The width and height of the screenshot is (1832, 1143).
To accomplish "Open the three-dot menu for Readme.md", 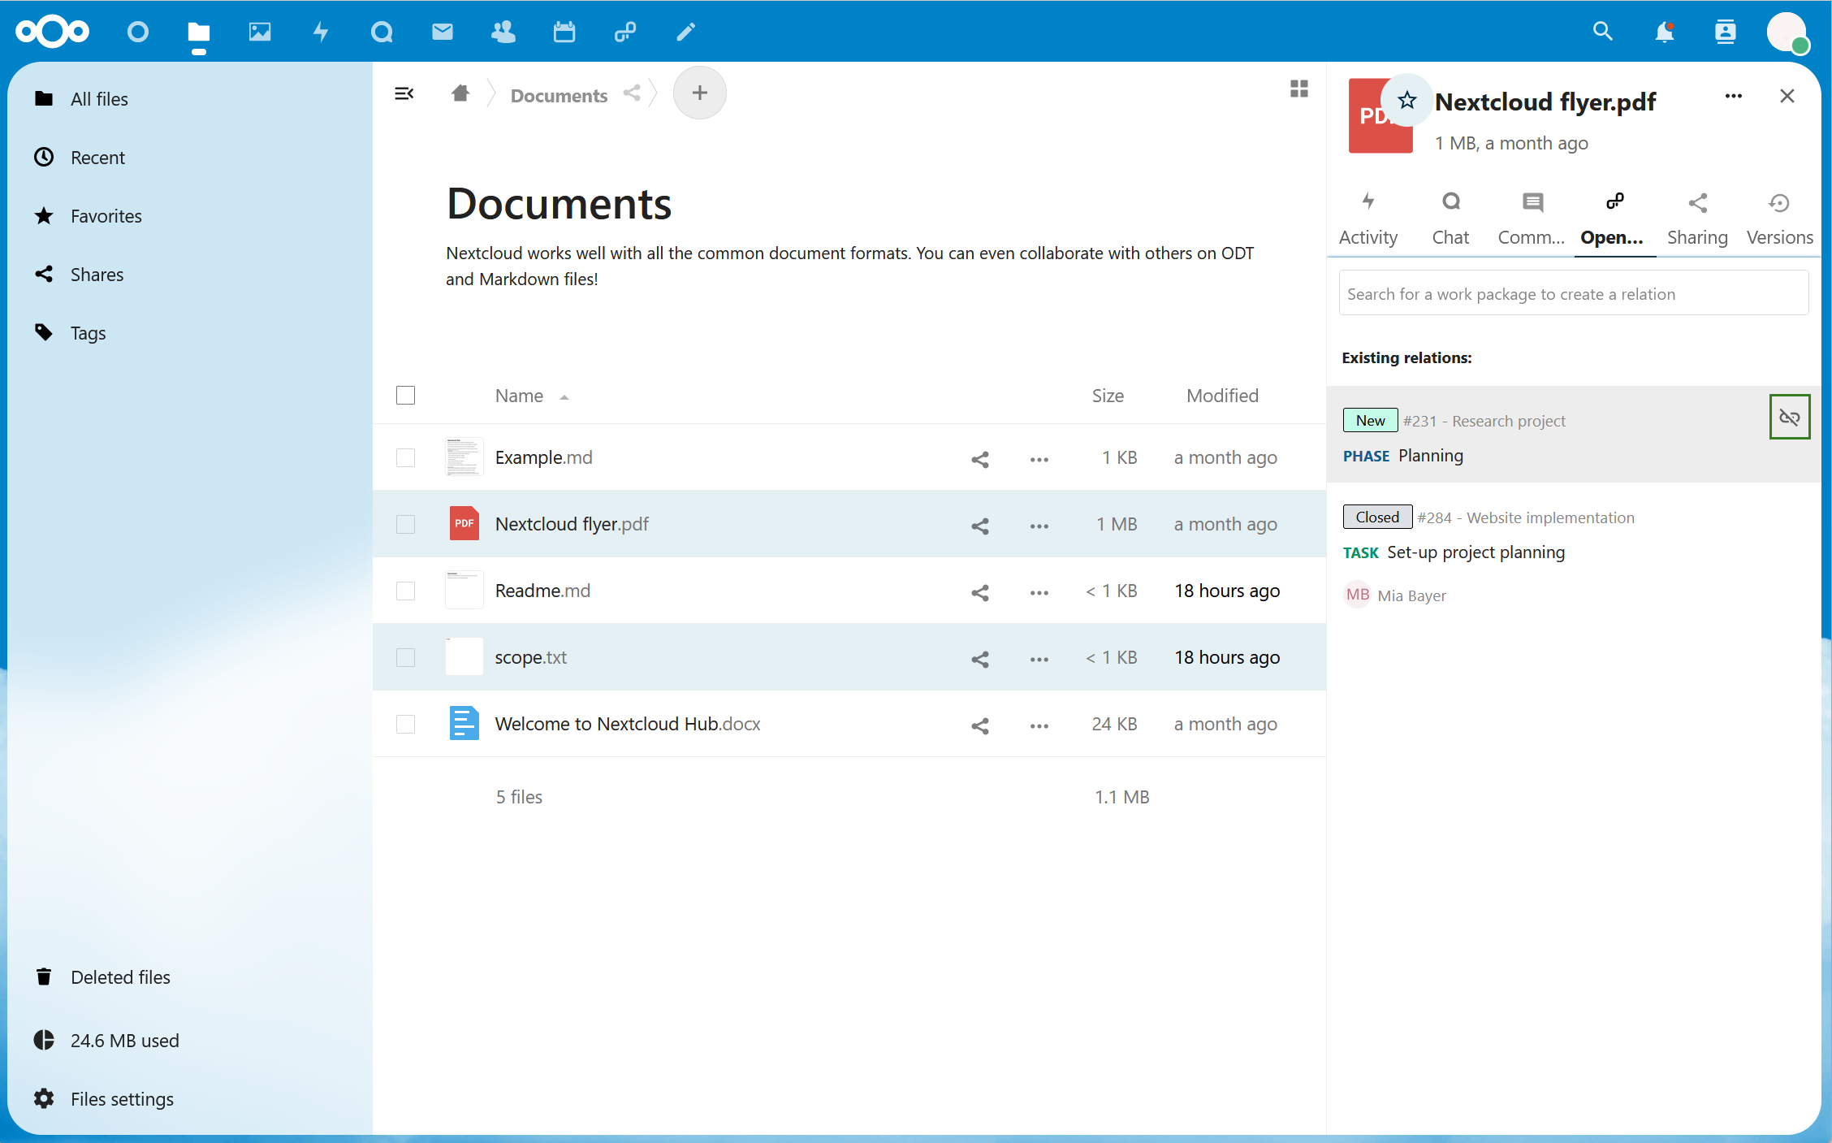I will click(x=1038, y=592).
